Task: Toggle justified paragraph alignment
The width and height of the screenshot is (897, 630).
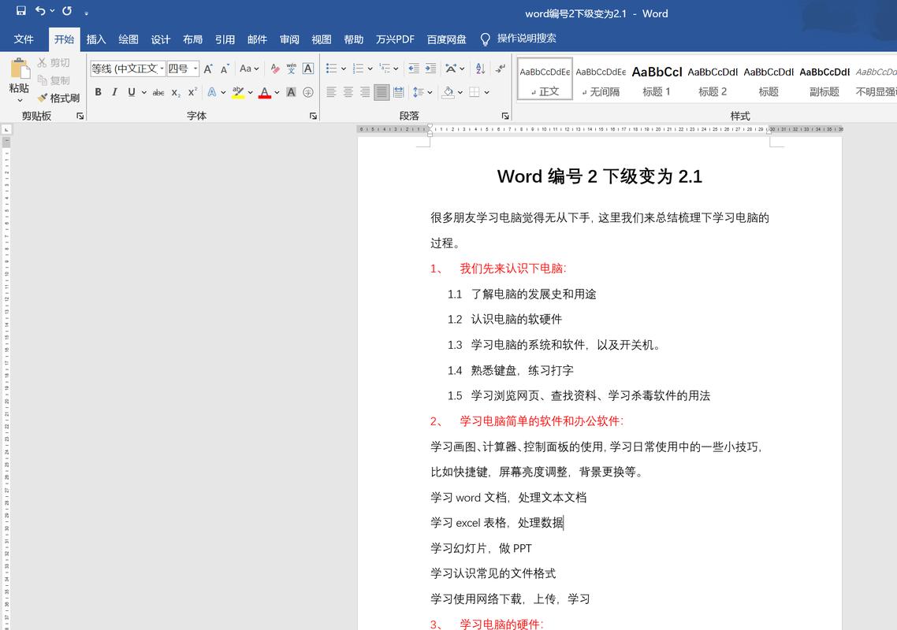Action: pos(382,92)
